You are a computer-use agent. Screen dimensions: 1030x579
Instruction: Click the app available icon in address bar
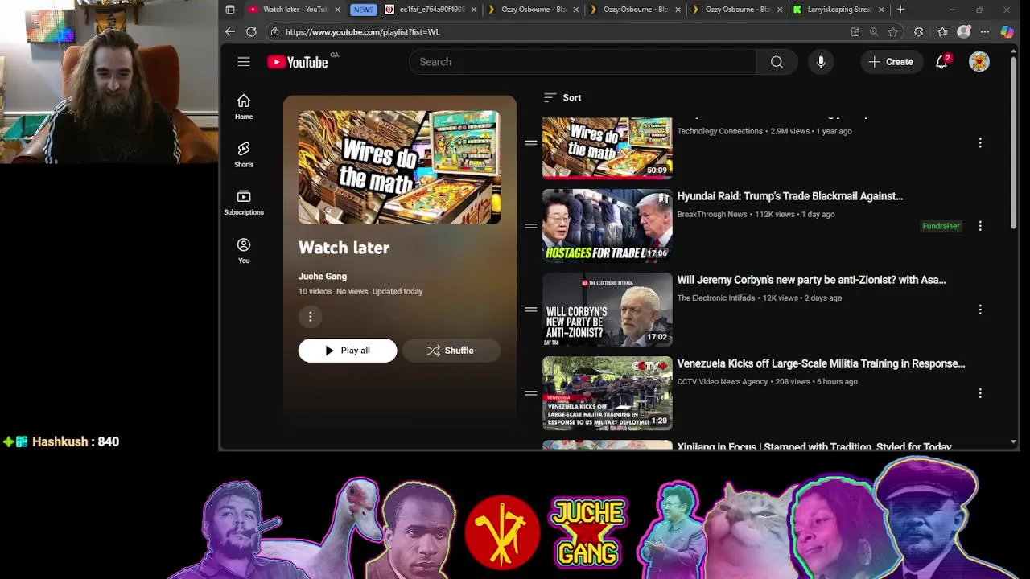coord(855,32)
